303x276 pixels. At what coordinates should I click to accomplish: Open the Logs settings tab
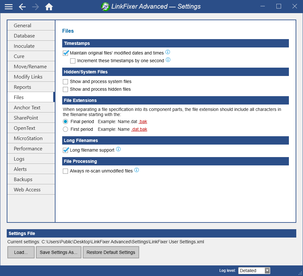(31, 159)
